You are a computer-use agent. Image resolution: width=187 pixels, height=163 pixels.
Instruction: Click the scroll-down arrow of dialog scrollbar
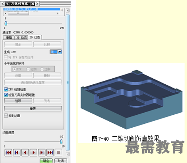[x=68, y=154]
